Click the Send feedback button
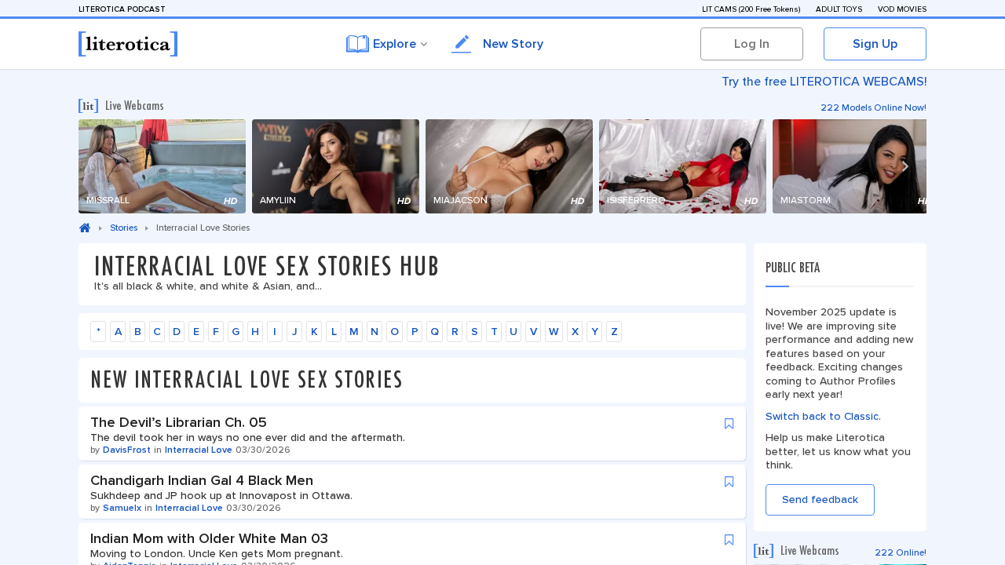1005x565 pixels. tap(820, 500)
